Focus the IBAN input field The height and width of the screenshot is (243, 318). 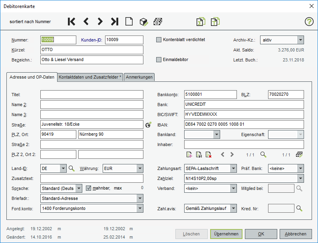pyautogui.click(x=244, y=124)
